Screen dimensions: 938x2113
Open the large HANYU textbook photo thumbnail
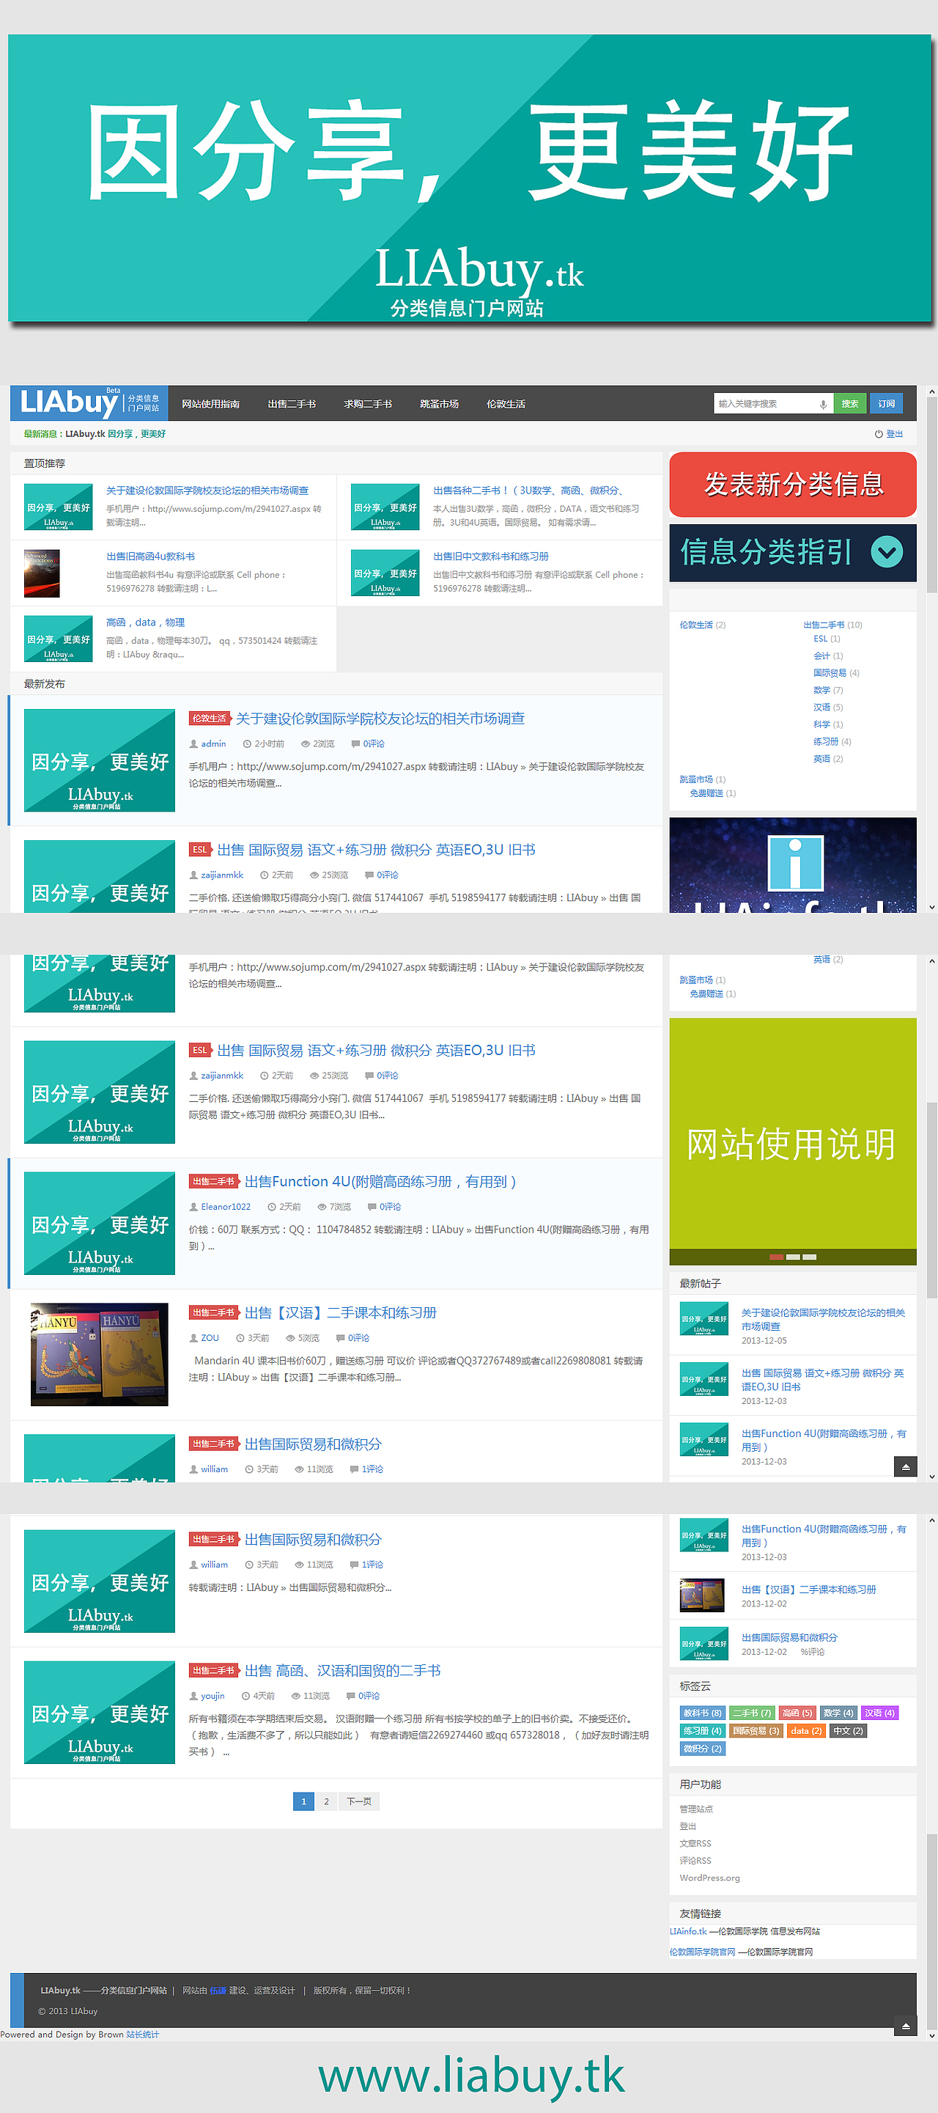99,1354
